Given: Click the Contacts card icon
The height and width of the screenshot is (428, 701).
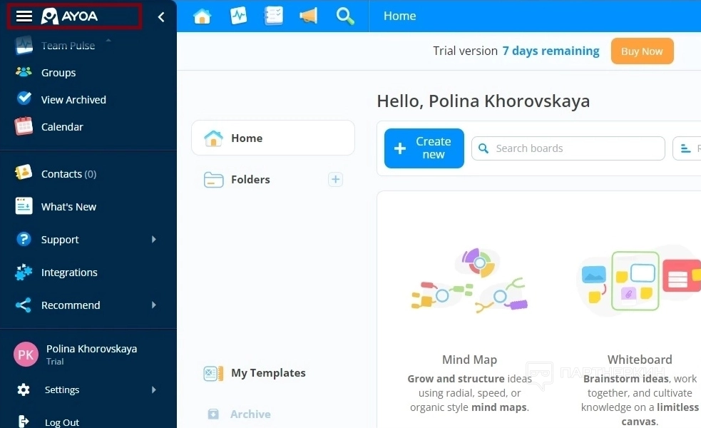Looking at the screenshot, I should pos(24,172).
